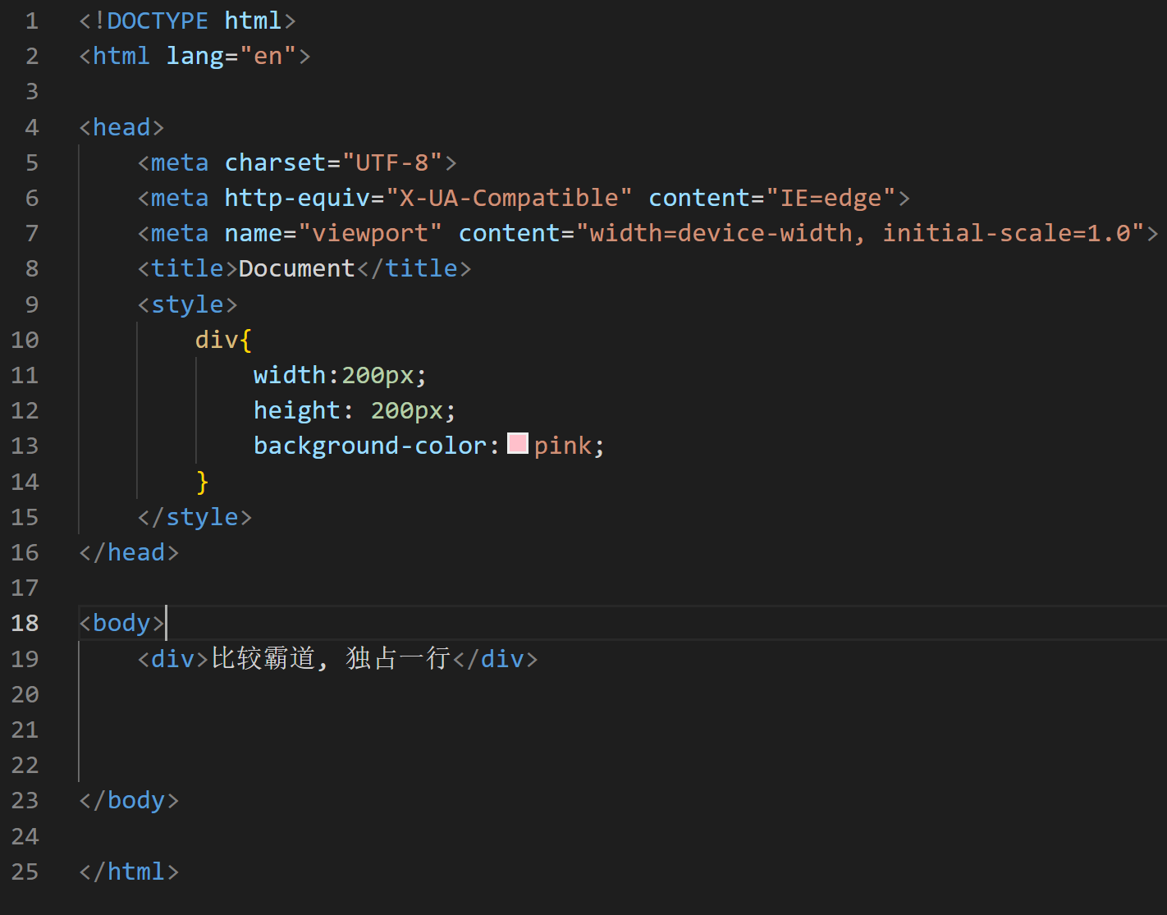1167x915 pixels.
Task: Click the "width=device-width, initial-scale=1.0" string
Action: click(x=860, y=233)
